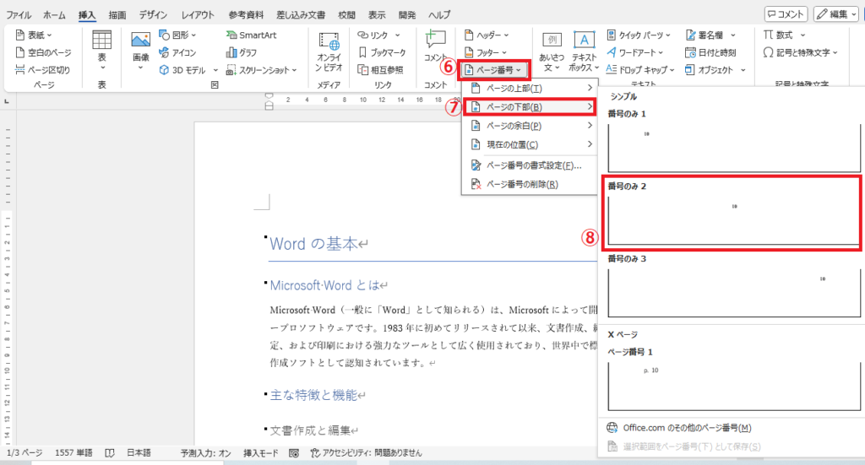
Task: Expand the 現在の位置(C) submenu
Action: [530, 144]
